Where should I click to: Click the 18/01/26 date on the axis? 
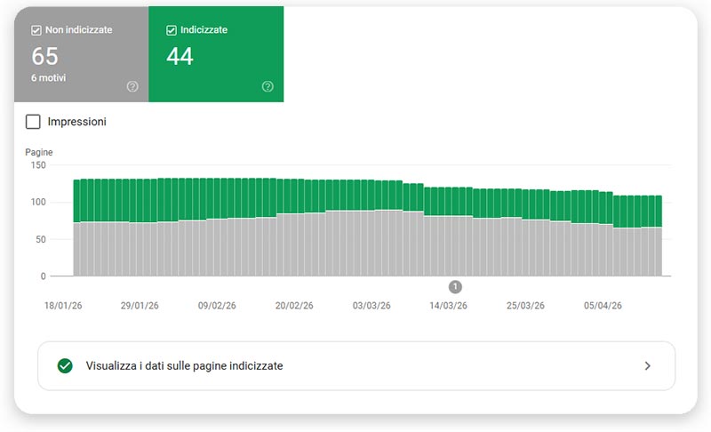point(63,305)
